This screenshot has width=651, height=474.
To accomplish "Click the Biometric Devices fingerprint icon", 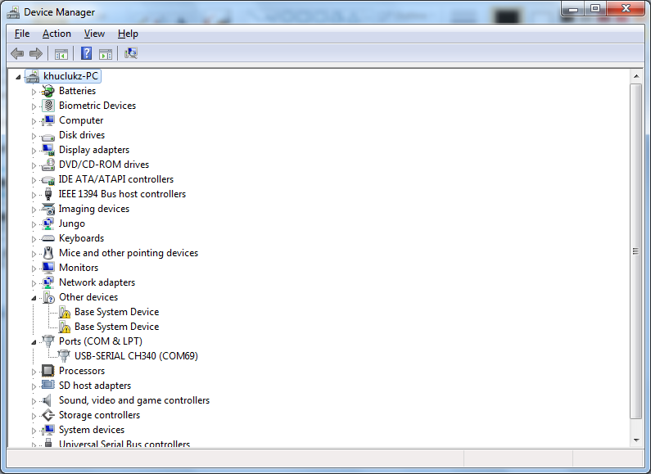I will [x=48, y=106].
